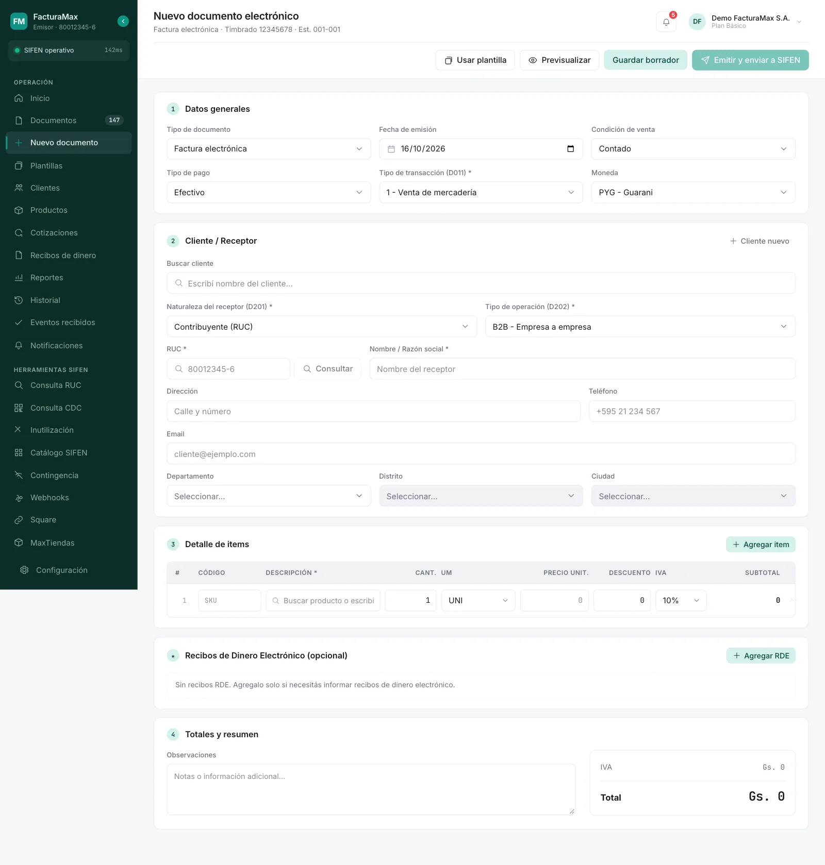
Task: Click the Consulta CDC QR icon
Action: pos(19,408)
